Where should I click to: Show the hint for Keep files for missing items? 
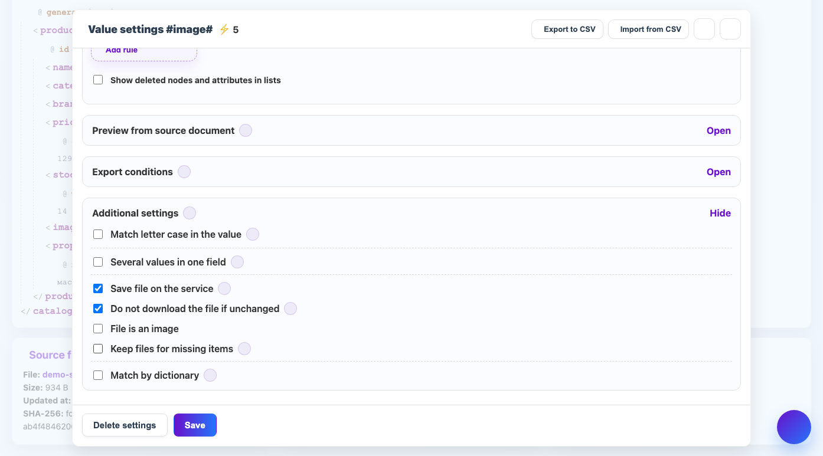[244, 349]
